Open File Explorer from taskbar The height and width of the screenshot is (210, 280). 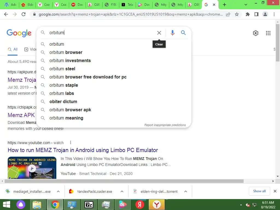click(x=37, y=205)
